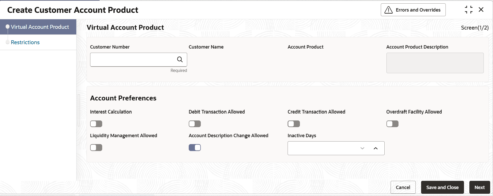The width and height of the screenshot is (493, 196).
Task: Open the Restrictions section in sidebar
Action: point(25,42)
